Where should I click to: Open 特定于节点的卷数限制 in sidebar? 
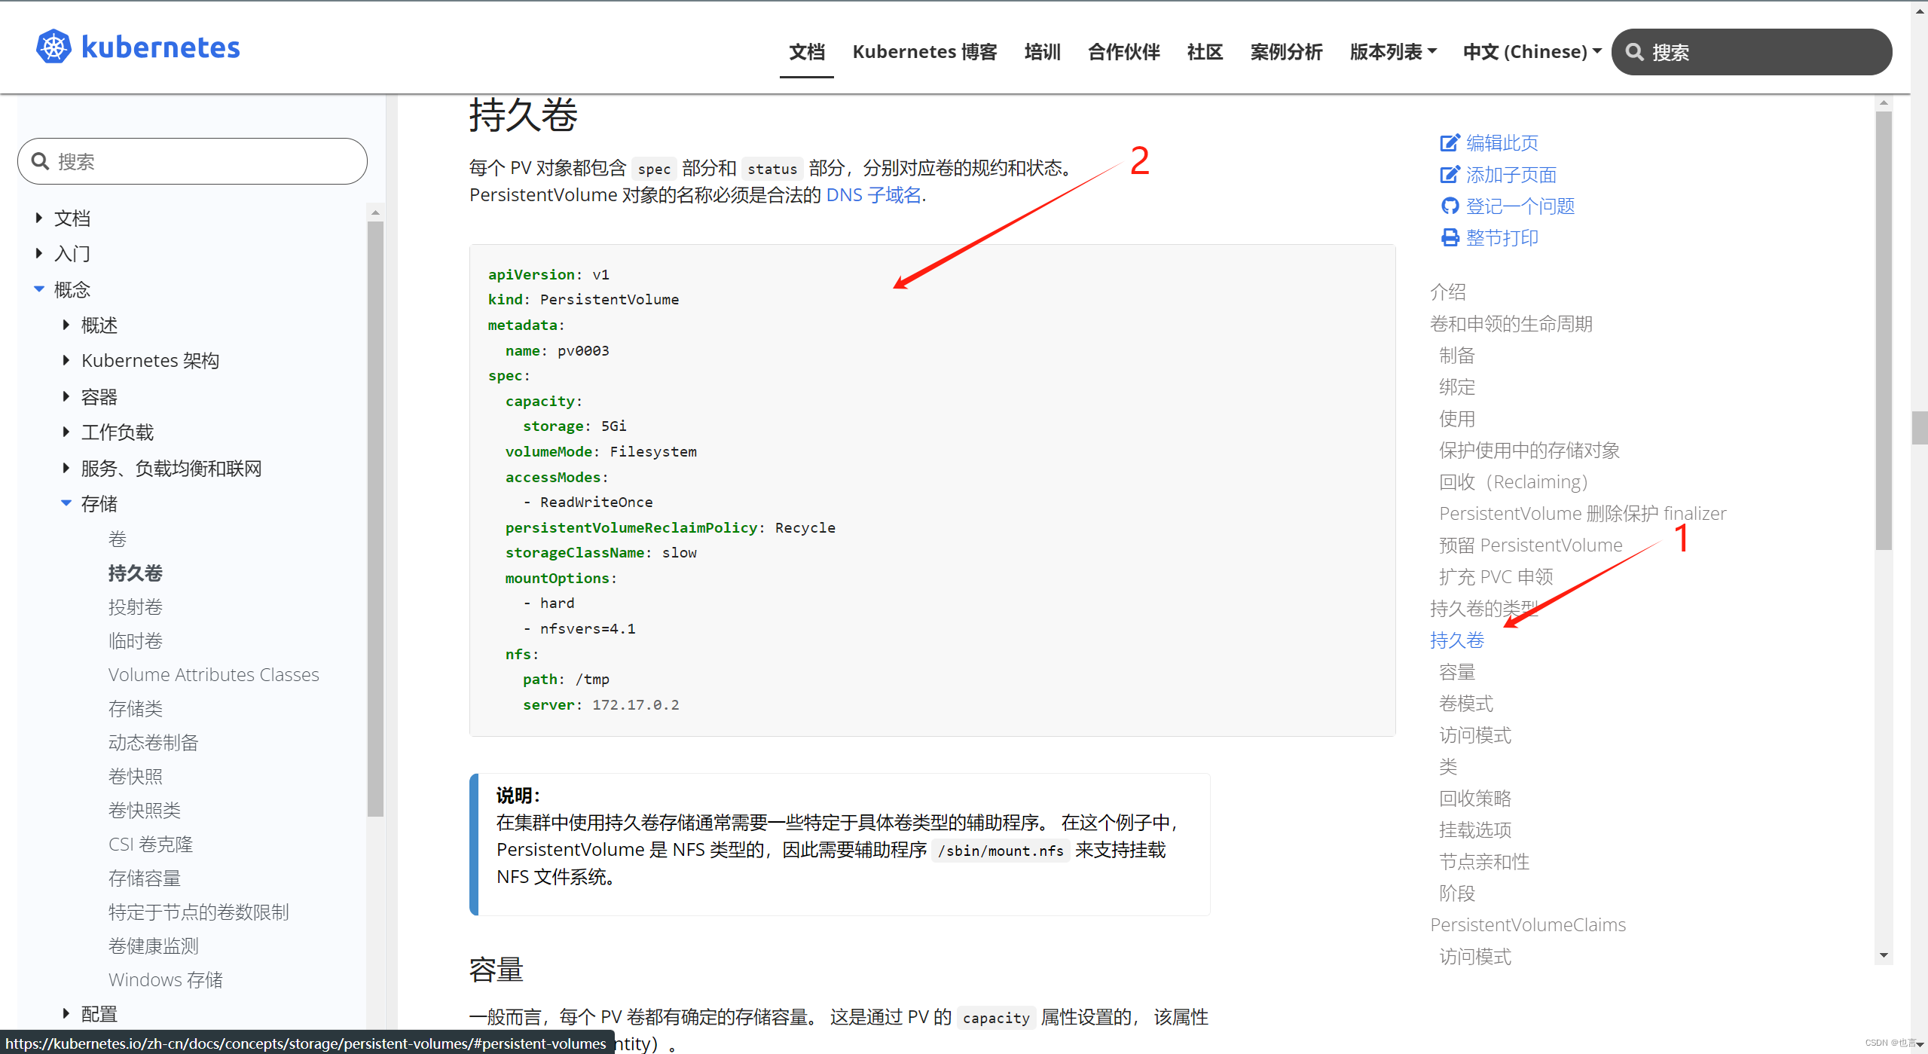199,912
